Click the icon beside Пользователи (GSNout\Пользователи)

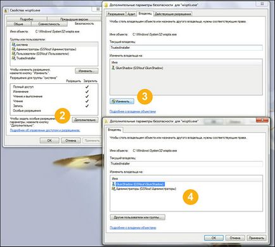tap(14, 53)
